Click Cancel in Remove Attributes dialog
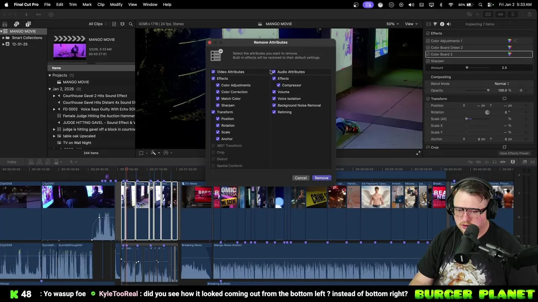 (301, 178)
